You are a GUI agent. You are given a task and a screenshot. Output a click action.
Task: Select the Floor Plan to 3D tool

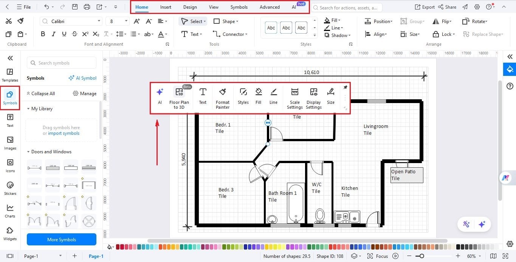coord(179,97)
